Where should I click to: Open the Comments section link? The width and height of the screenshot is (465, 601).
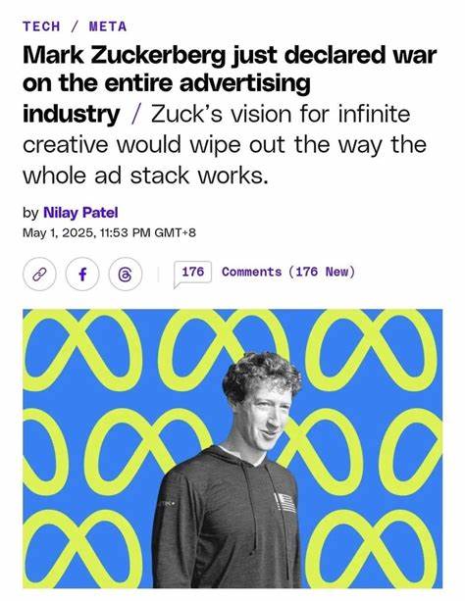[x=251, y=272]
